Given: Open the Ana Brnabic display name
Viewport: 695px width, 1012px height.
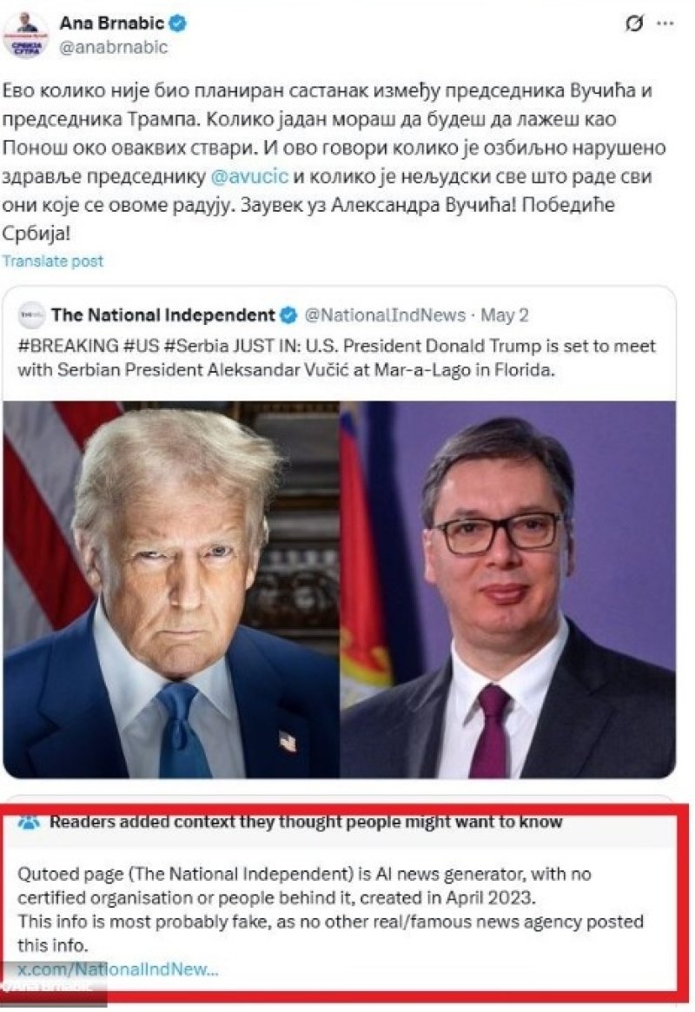Looking at the screenshot, I should point(112,23).
